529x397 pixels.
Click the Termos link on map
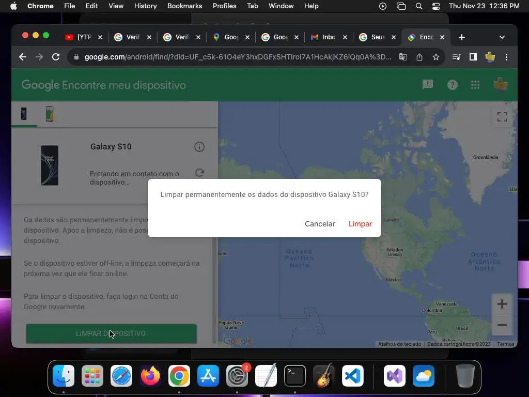505,344
